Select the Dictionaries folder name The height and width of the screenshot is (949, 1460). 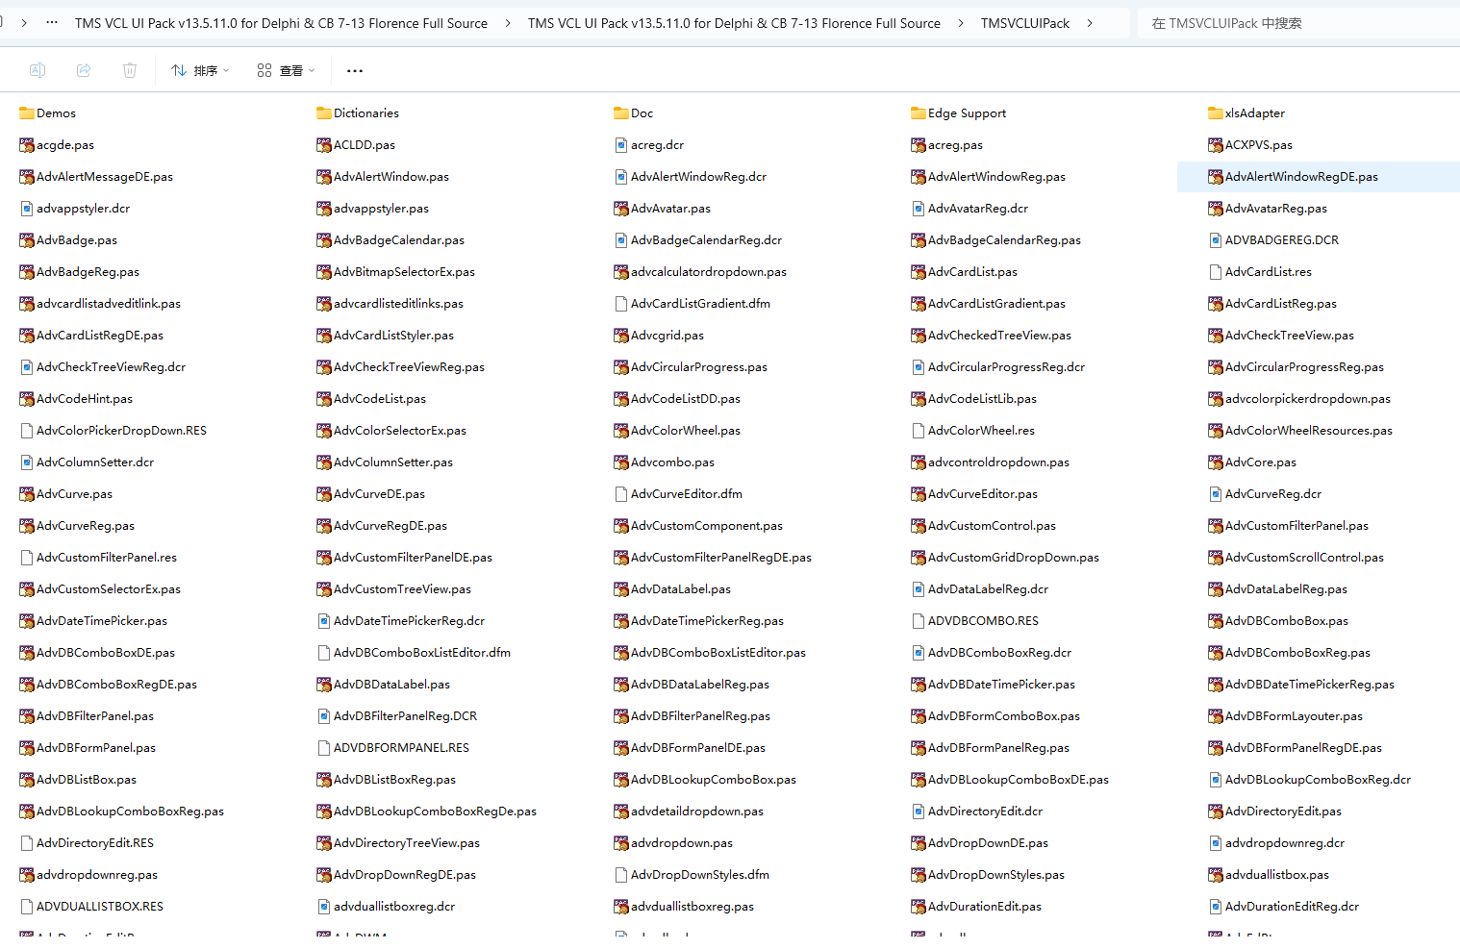365,113
